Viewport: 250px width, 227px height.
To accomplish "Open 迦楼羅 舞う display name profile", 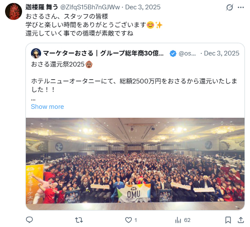I will [x=42, y=7].
